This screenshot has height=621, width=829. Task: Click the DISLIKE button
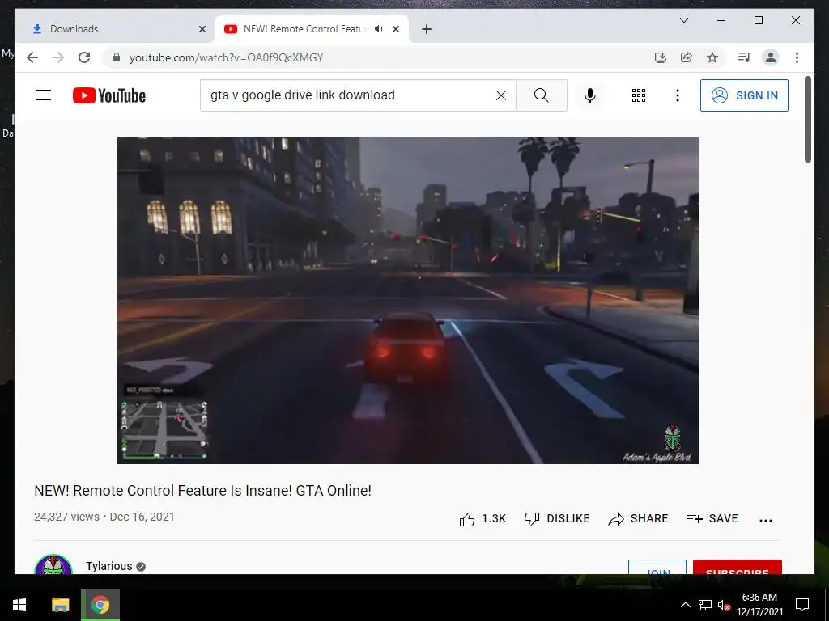[557, 519]
